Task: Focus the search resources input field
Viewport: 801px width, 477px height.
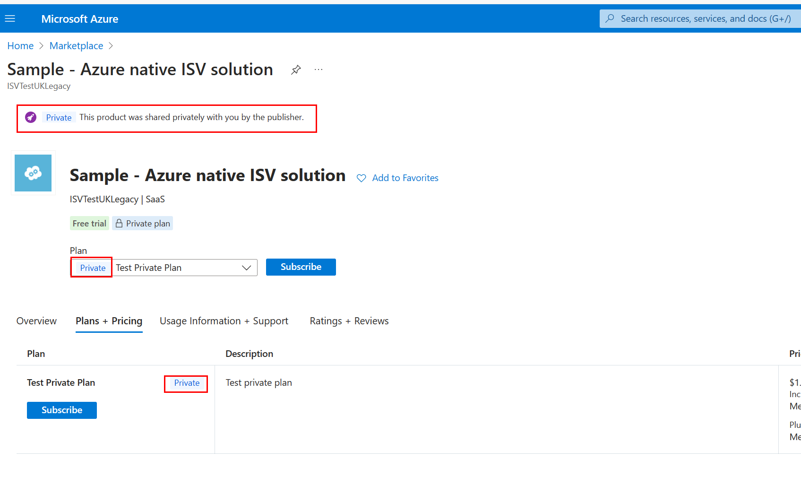Action: pos(705,19)
